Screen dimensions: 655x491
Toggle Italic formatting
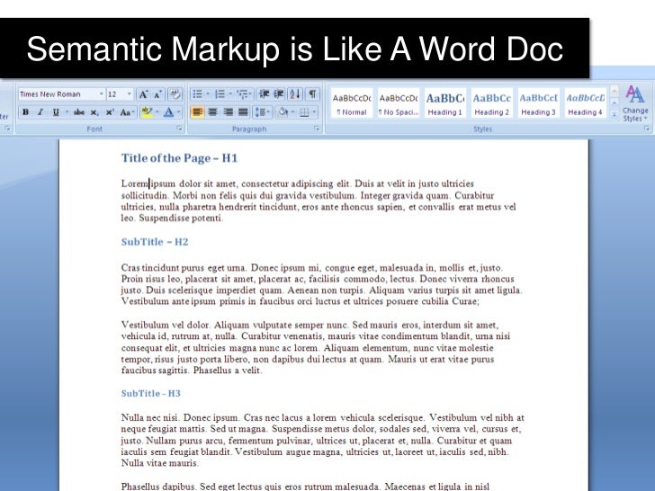click(40, 112)
